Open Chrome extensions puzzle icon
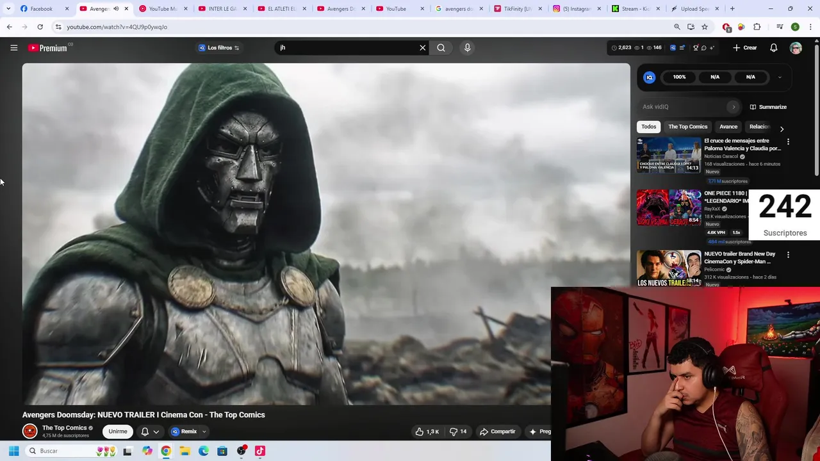 pos(757,27)
